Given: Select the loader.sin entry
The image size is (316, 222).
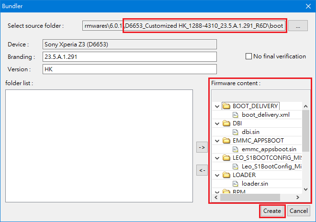Looking at the screenshot, I should click(x=255, y=184).
